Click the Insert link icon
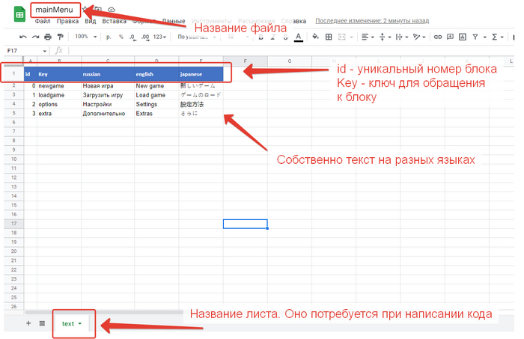Image resolution: width=524 pixels, height=339 pixels. click(439, 36)
